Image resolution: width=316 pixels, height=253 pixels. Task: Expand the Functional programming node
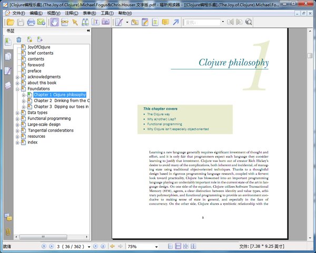click(x=17, y=119)
